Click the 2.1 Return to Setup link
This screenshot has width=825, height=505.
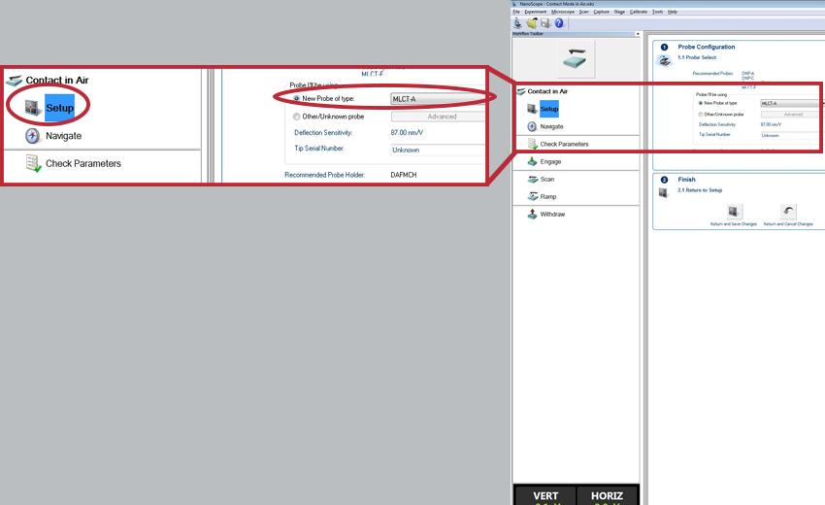click(x=700, y=190)
